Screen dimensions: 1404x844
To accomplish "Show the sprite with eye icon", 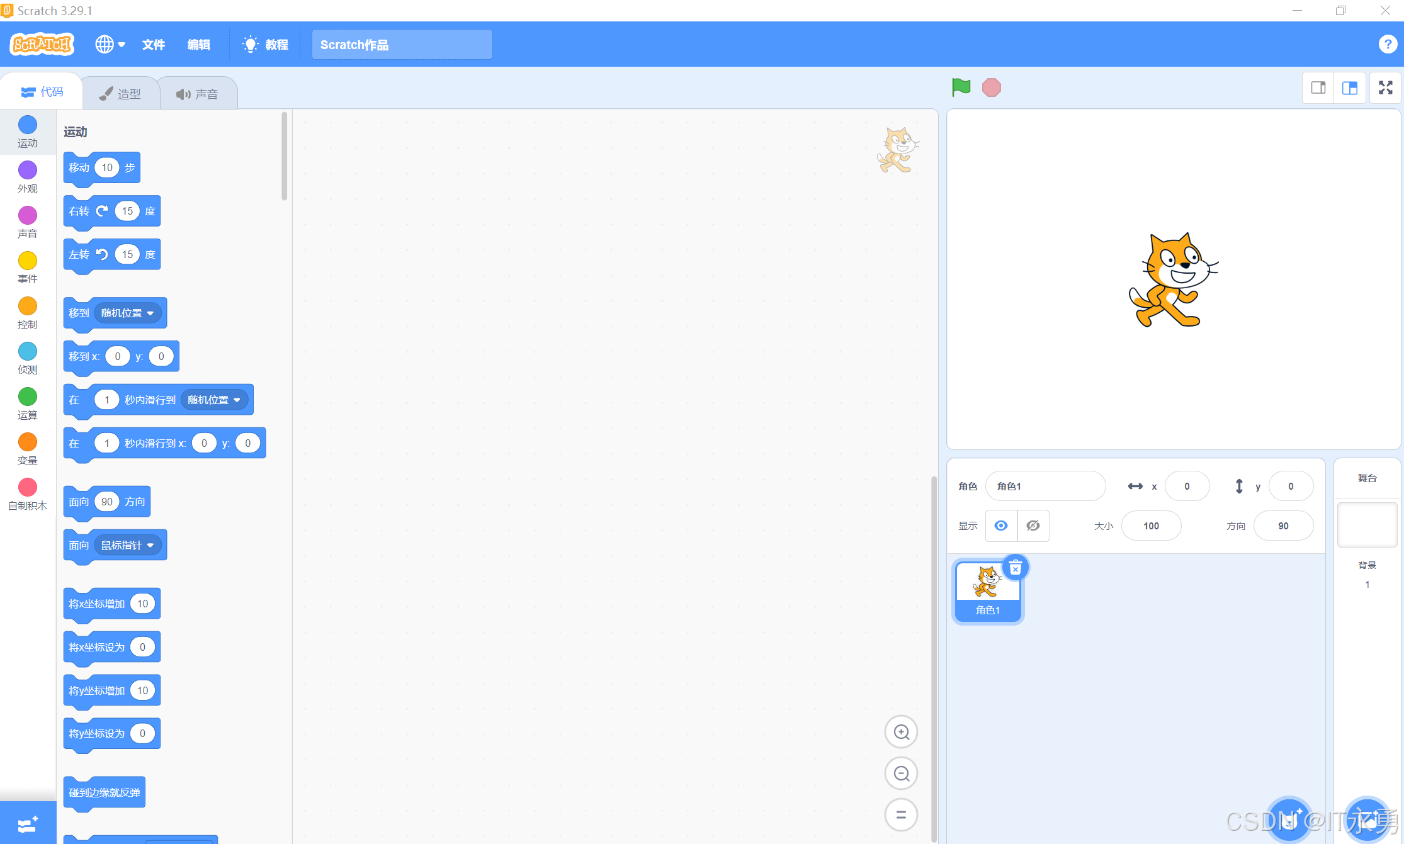I will [1001, 526].
